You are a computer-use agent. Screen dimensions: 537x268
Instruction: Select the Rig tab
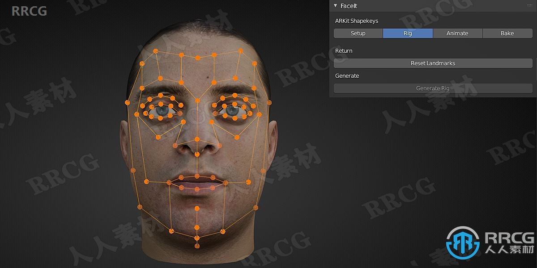click(408, 33)
